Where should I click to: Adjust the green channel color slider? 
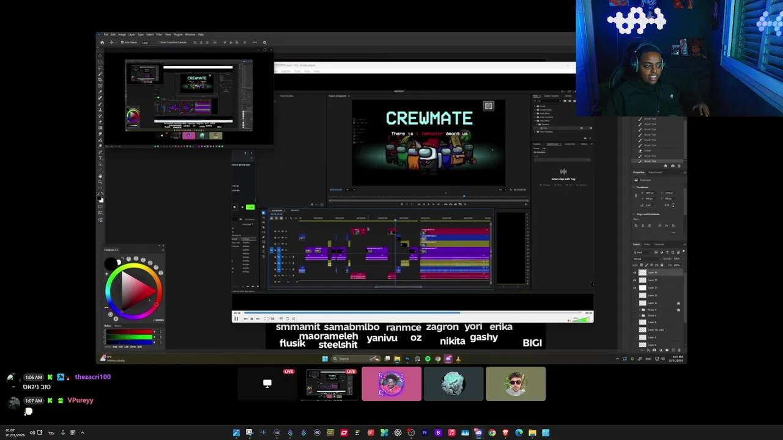(x=129, y=337)
